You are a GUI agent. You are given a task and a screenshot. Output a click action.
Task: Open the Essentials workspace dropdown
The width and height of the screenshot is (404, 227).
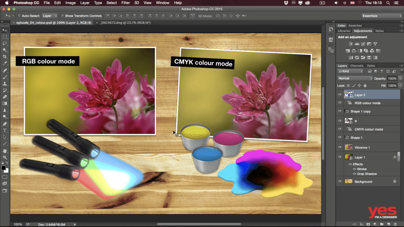pyautogui.click(x=382, y=16)
